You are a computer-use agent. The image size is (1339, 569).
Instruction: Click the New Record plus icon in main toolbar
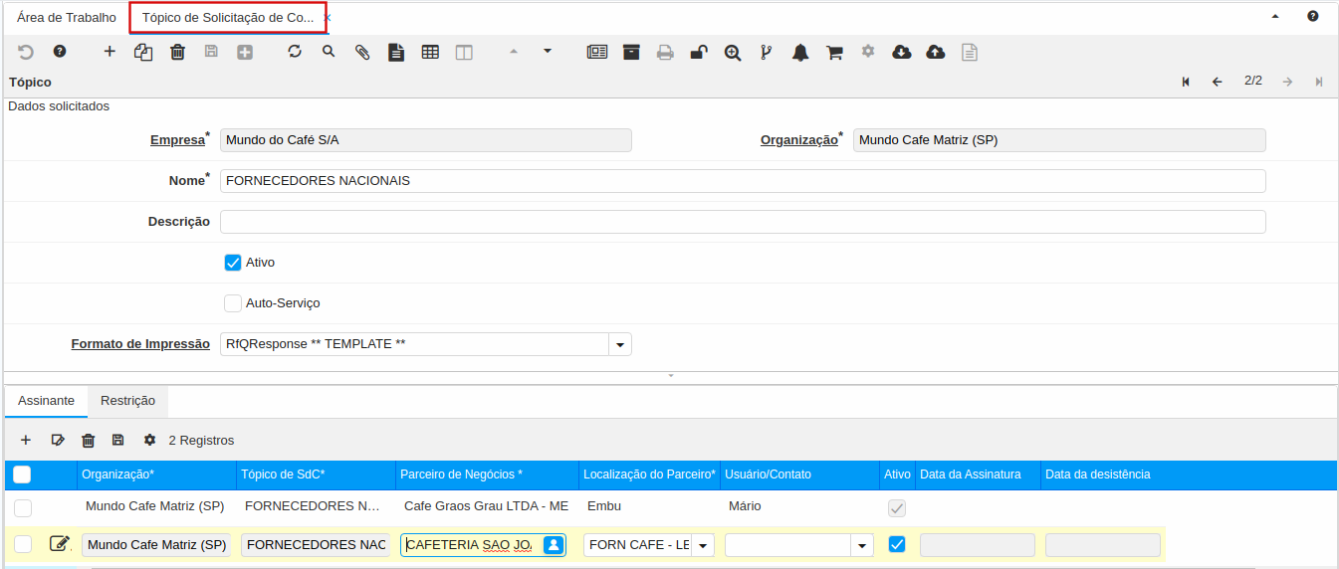coord(110,52)
